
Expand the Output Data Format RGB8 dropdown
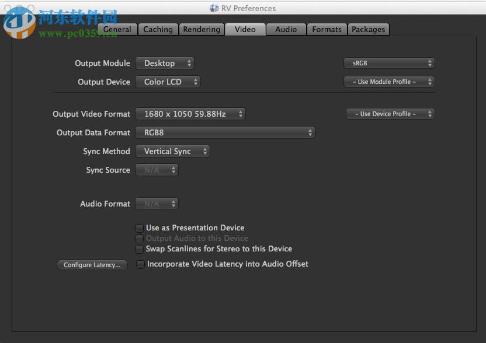(x=225, y=132)
